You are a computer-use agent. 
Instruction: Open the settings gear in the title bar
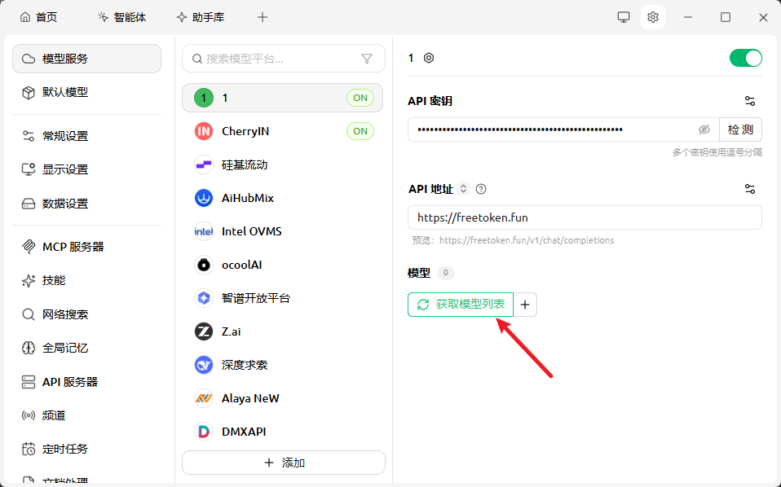click(x=652, y=17)
